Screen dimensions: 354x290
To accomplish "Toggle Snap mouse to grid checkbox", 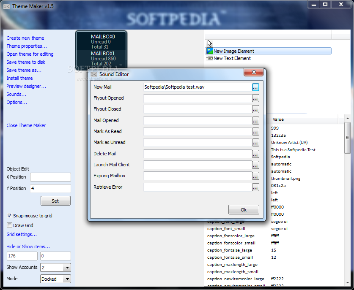I will click(9, 216).
